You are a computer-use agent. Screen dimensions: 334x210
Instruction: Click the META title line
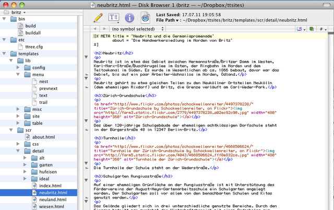point(154,36)
